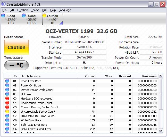Click the attribute list vertical scrollbar thumb
The image size is (167, 137).
click(161, 94)
